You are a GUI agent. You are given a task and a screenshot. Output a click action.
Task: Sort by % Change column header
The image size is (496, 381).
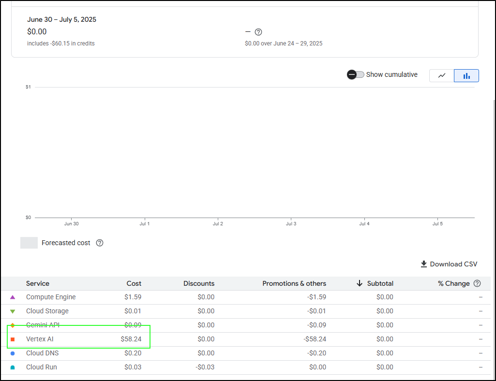pos(453,283)
